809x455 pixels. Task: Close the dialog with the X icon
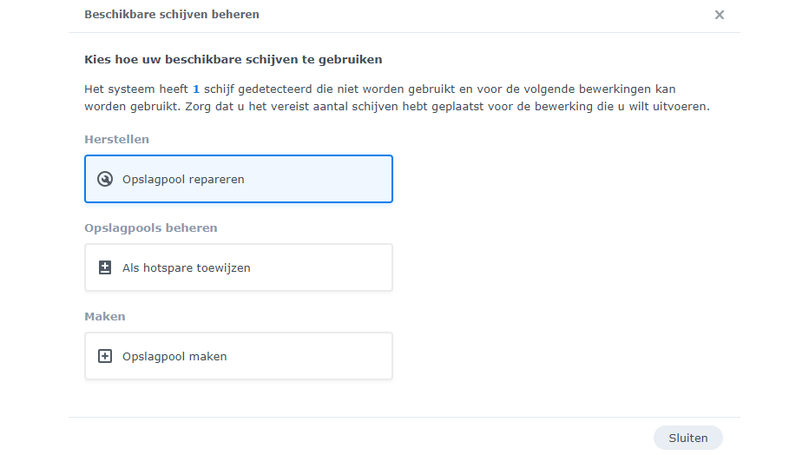tap(720, 15)
